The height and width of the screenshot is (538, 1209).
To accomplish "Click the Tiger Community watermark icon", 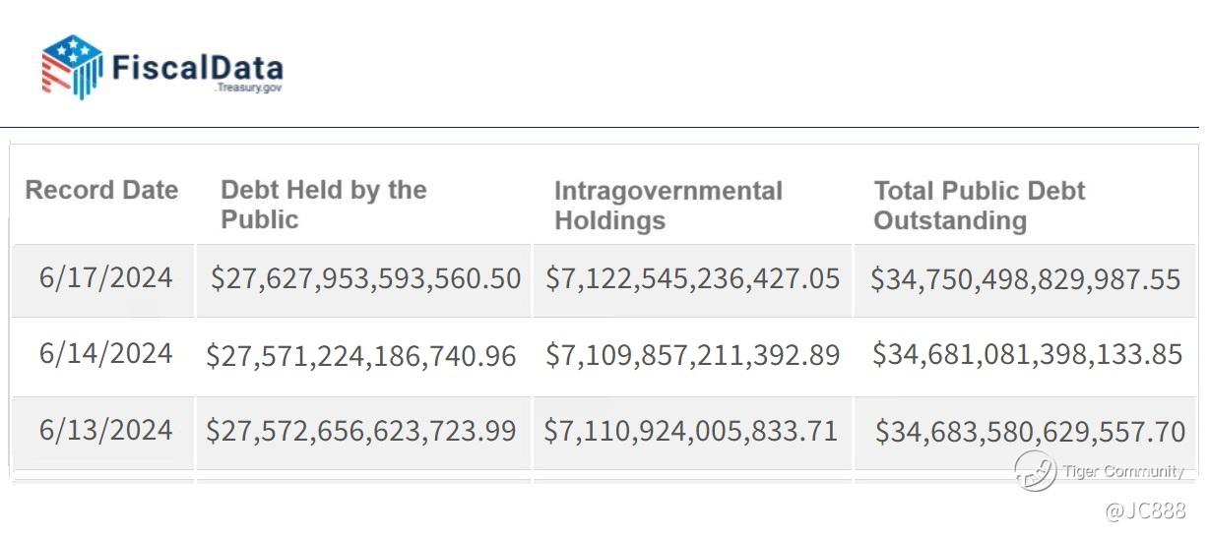I will (1035, 472).
